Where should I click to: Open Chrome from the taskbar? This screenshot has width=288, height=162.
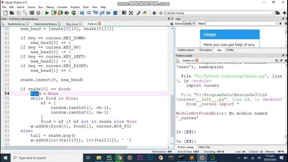point(120,158)
